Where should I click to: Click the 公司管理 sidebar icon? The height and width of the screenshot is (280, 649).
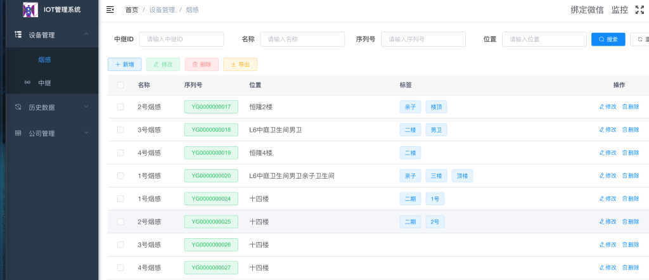[18, 133]
